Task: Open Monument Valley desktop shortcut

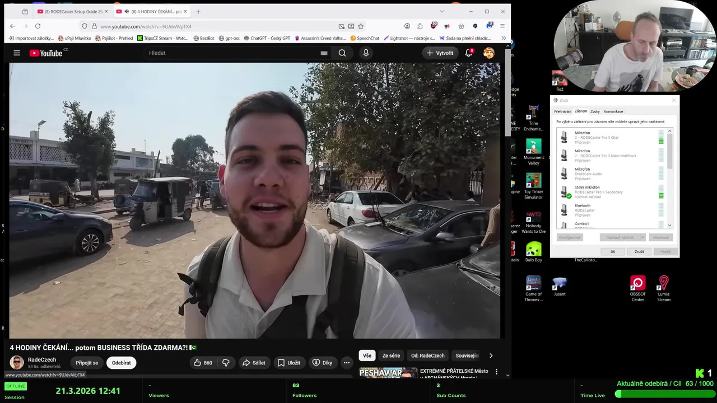Action: [533, 152]
